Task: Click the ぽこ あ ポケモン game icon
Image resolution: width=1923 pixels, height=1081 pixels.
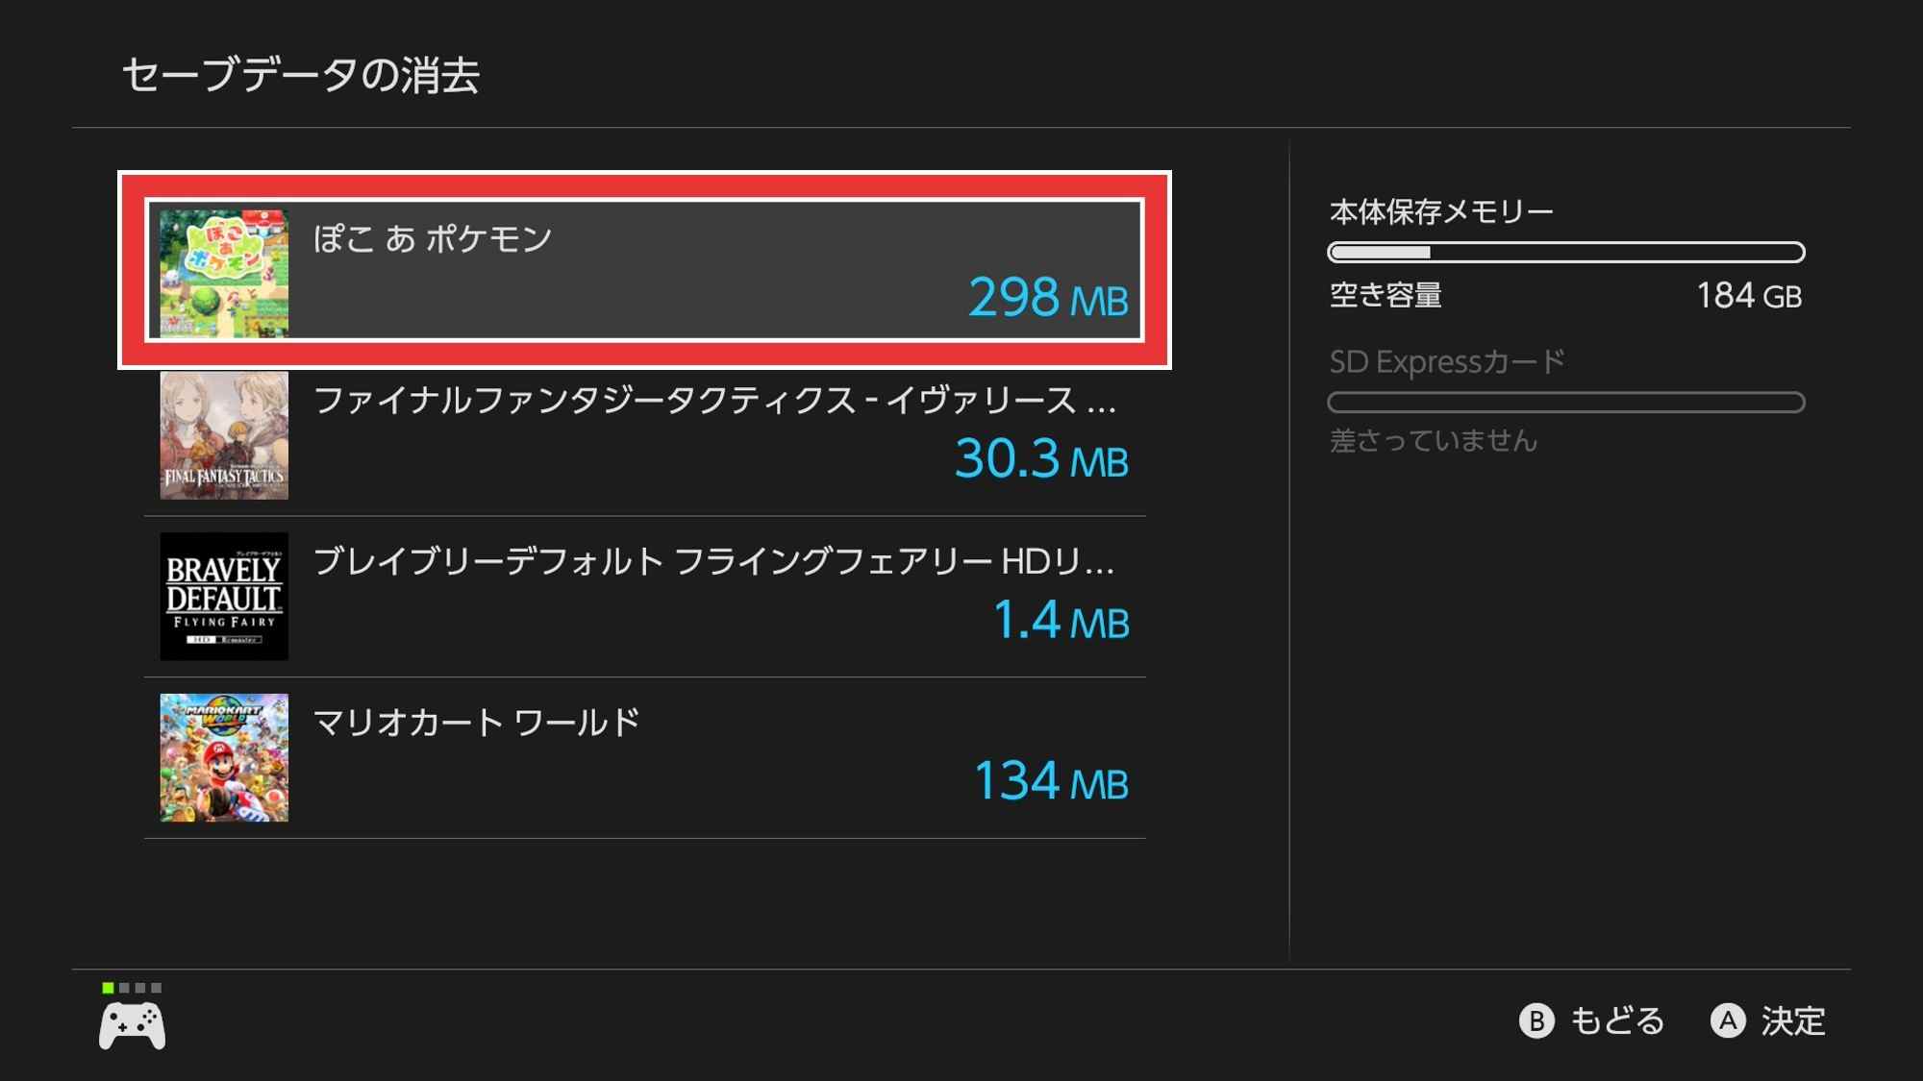Action: (224, 273)
